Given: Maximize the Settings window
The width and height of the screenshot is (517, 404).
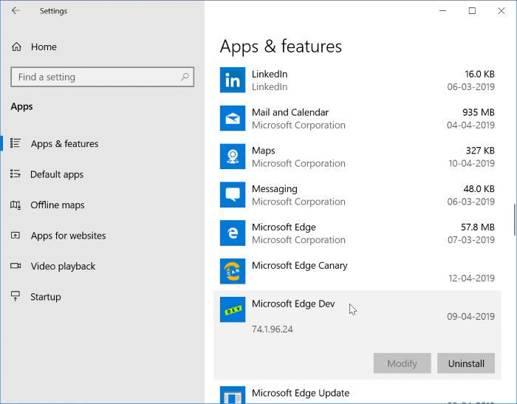Looking at the screenshot, I should (x=472, y=11).
